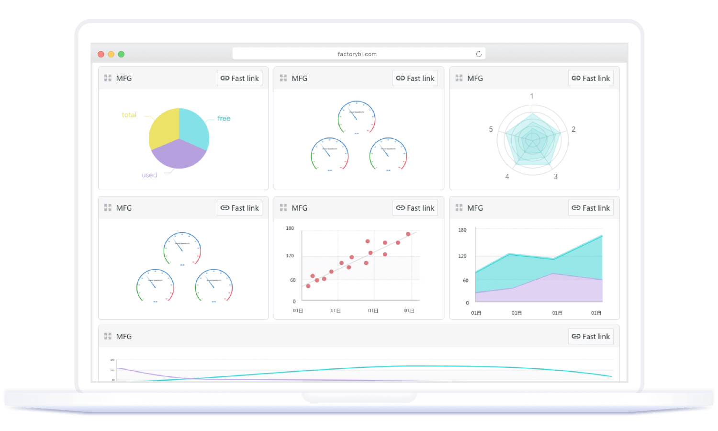
Task: Open Fast link in the bottom line chart card
Action: click(x=591, y=336)
